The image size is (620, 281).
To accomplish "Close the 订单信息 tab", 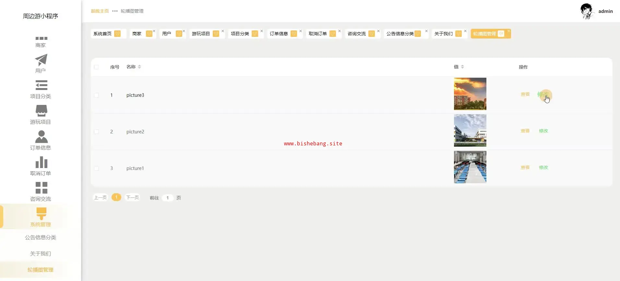I will pos(301,31).
